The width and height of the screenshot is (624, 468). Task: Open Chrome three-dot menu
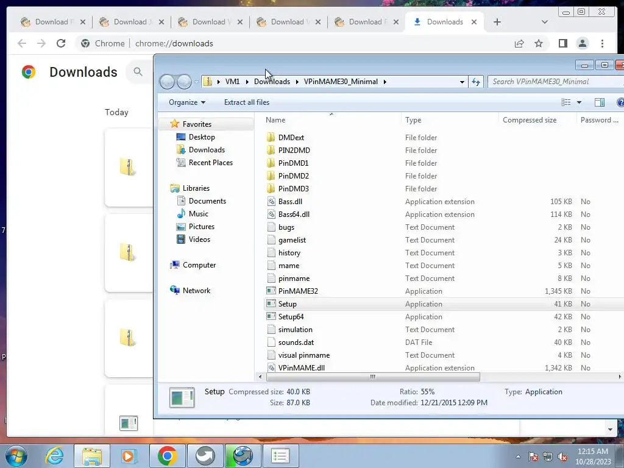pos(602,43)
